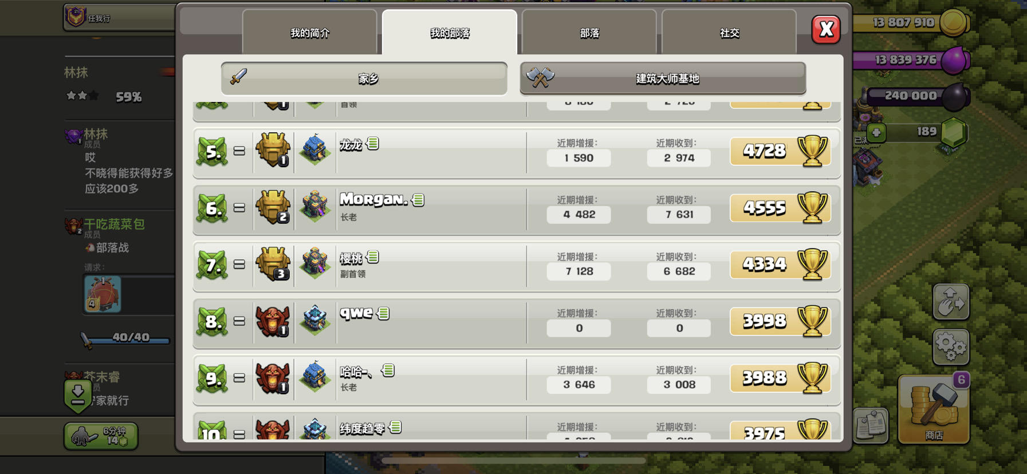Image resolution: width=1027 pixels, height=474 pixels.
Task: Select member row 哈哈-、
Action: pos(517,378)
